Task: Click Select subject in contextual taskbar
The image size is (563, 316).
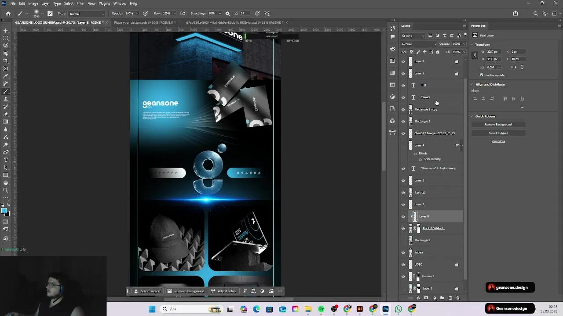Action: [x=147, y=291]
